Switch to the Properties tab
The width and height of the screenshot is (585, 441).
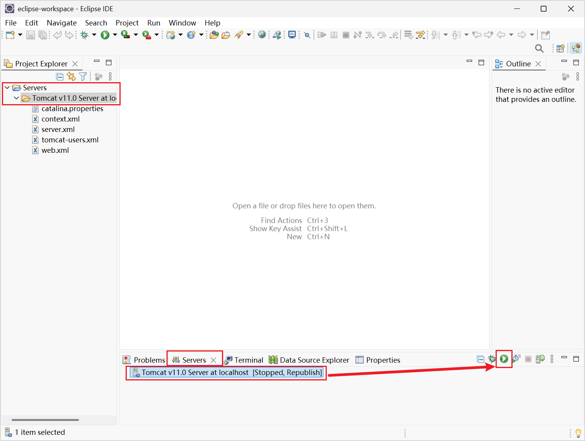point(378,360)
